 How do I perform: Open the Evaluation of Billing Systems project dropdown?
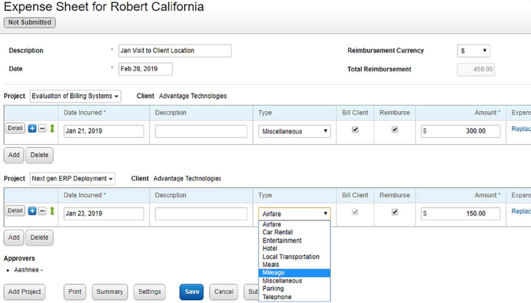pos(76,96)
